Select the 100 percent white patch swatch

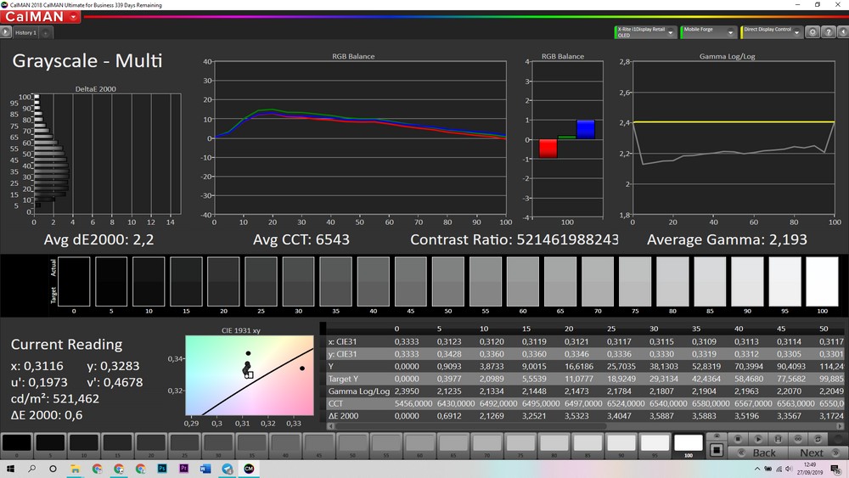pyautogui.click(x=689, y=443)
